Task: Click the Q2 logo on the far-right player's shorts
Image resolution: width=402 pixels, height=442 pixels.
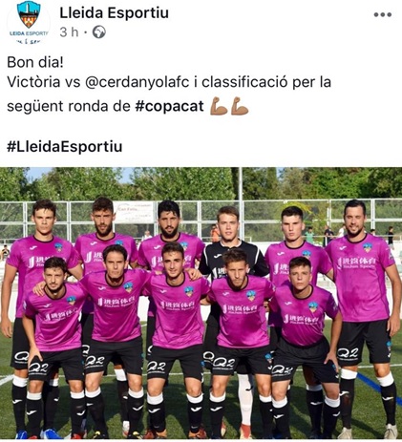Action: click(348, 353)
